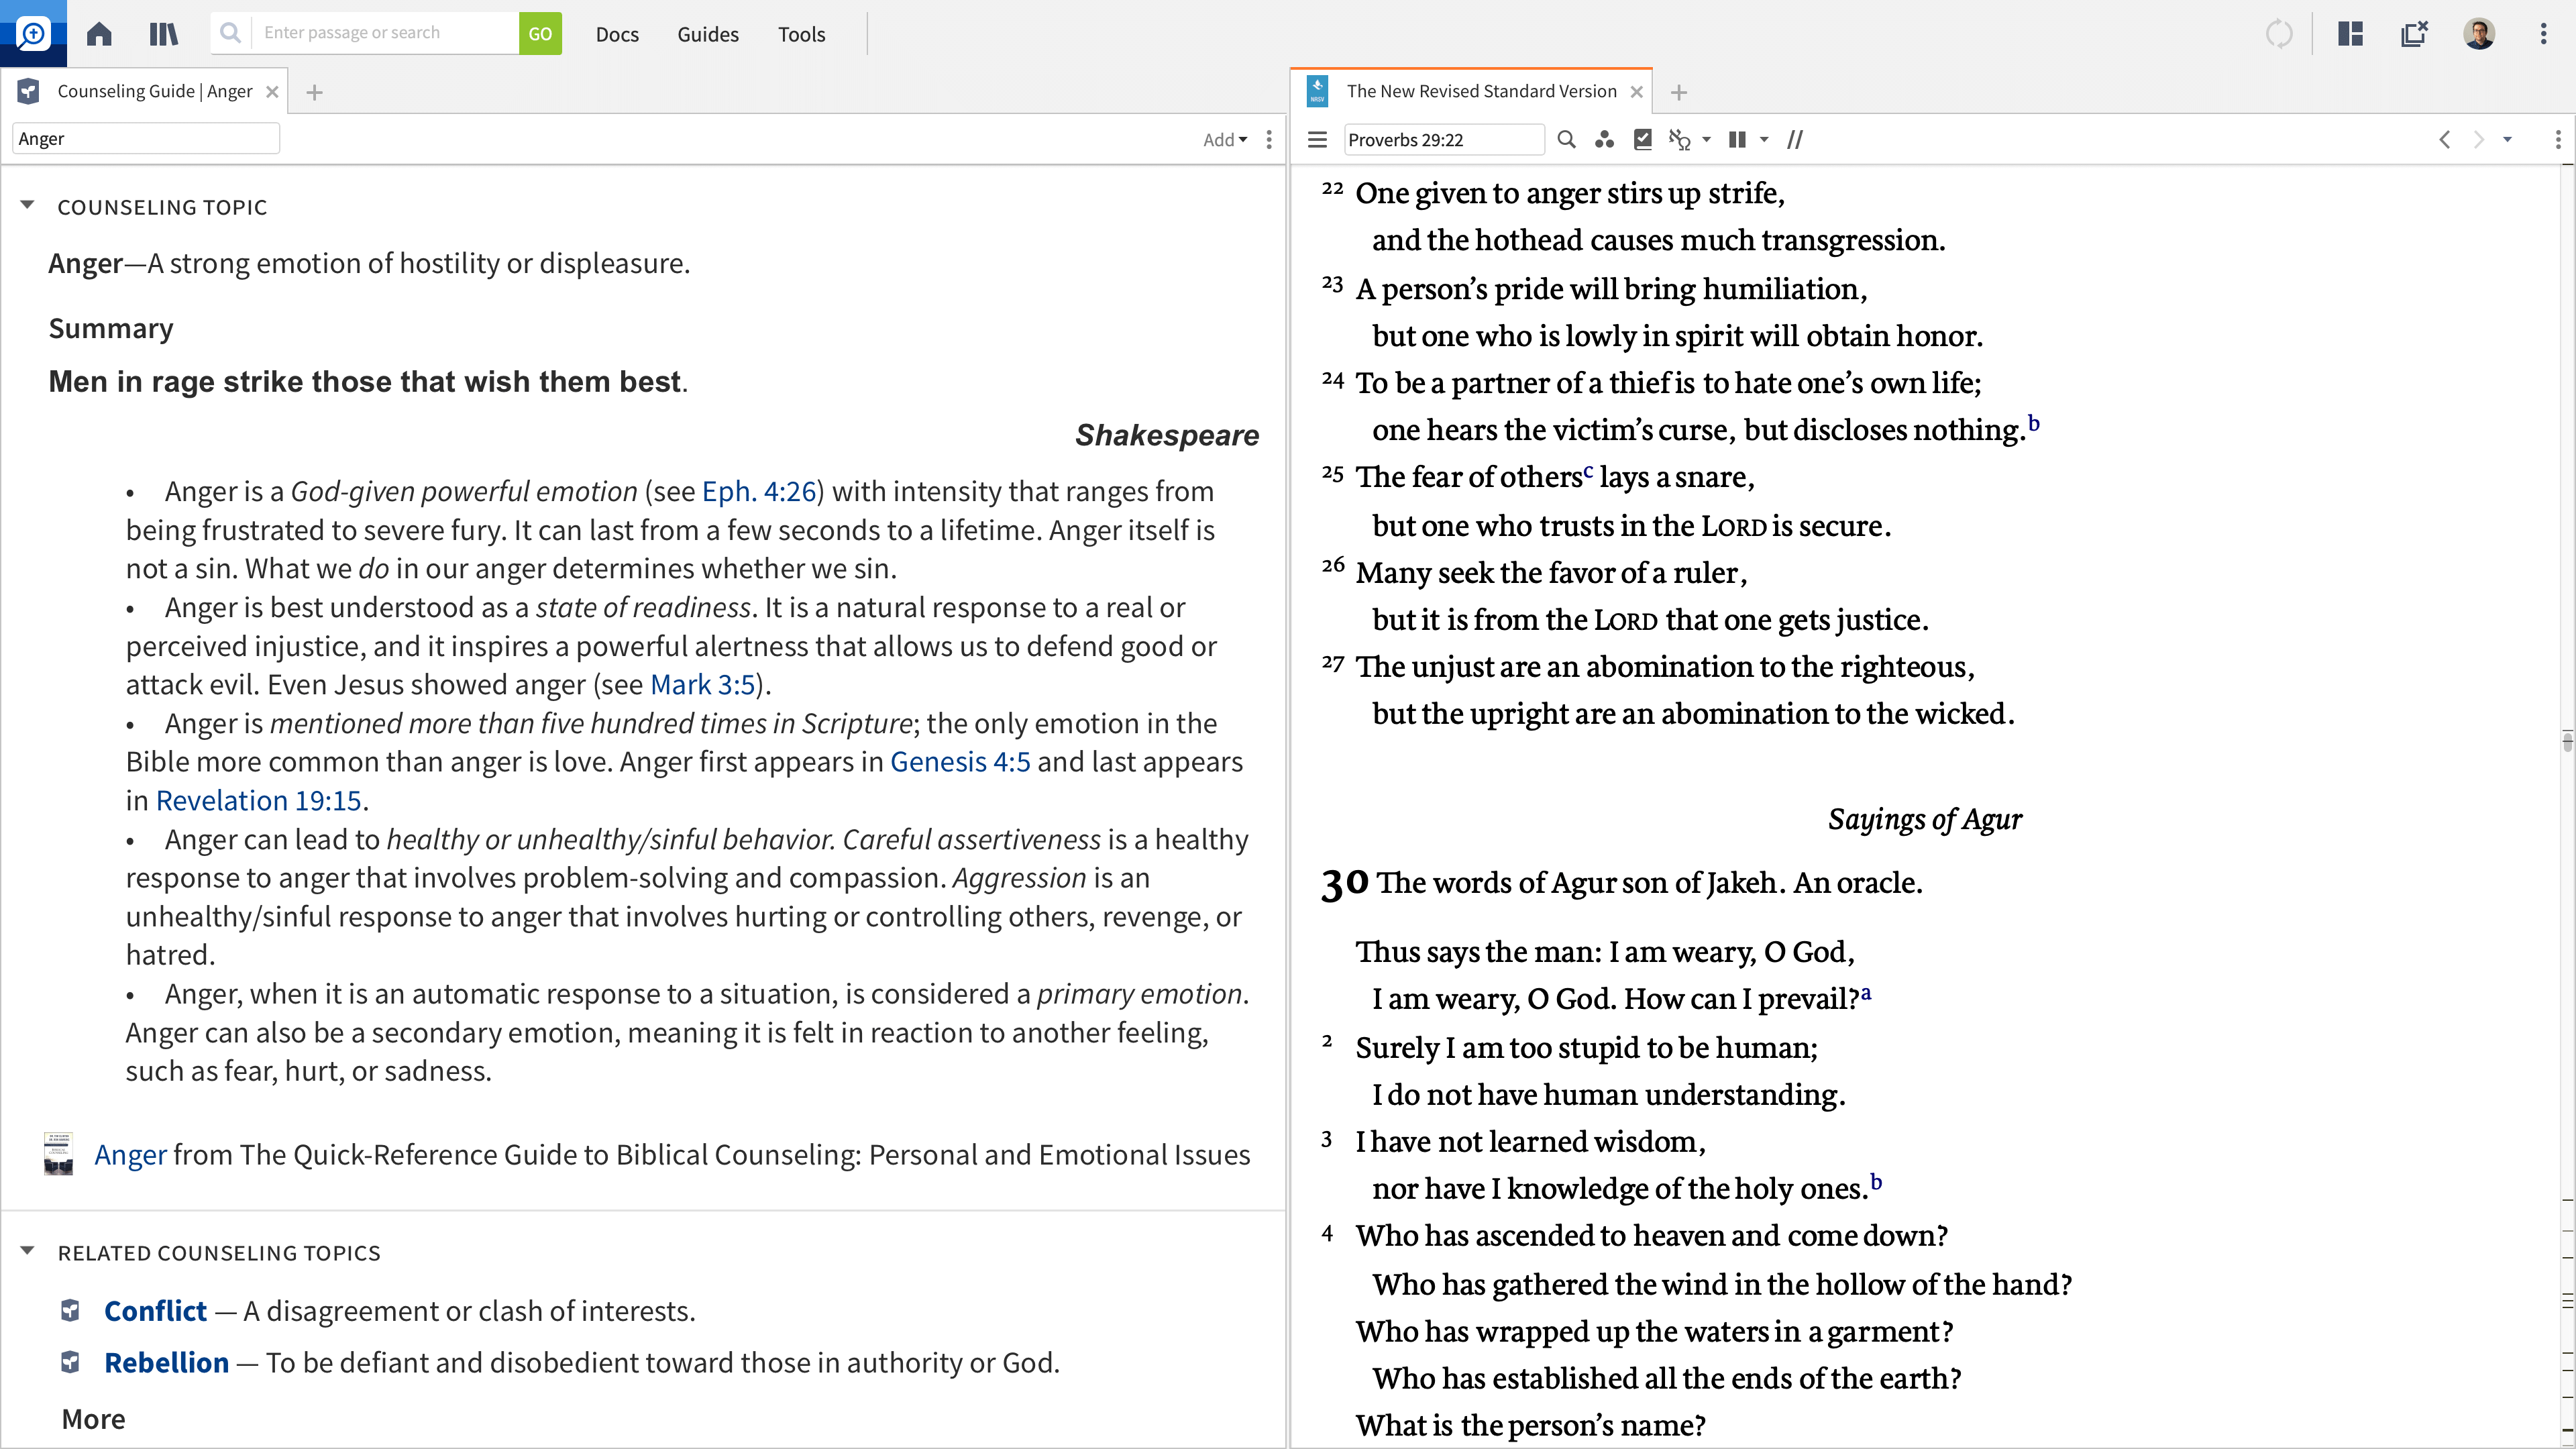Toggle interlinear display icon
The width and height of the screenshot is (2576, 1449).
(1680, 140)
